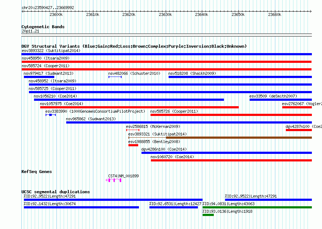322x229 pixels.
Task: Open the nsv1056210 (Coe2014) variant label
Action: 55,96
